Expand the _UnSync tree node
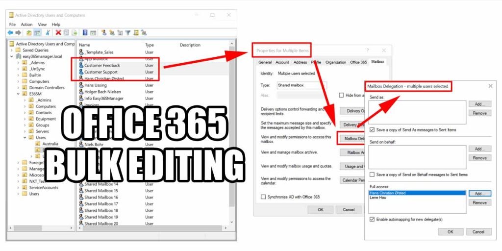The width and height of the screenshot is (502, 251). [18, 69]
